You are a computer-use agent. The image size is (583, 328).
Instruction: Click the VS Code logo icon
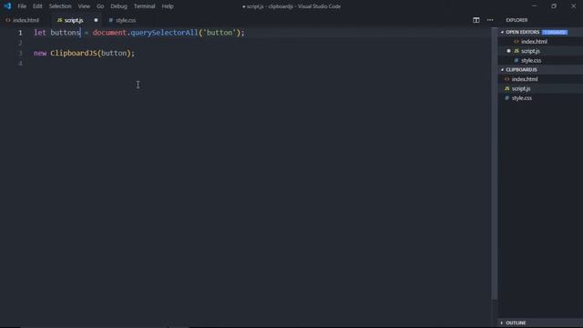[x=7, y=6]
